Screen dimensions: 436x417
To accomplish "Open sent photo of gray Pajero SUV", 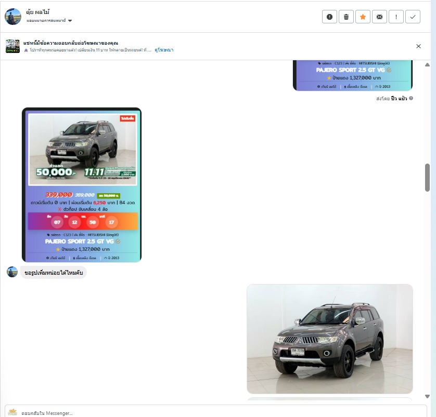I will (x=330, y=339).
